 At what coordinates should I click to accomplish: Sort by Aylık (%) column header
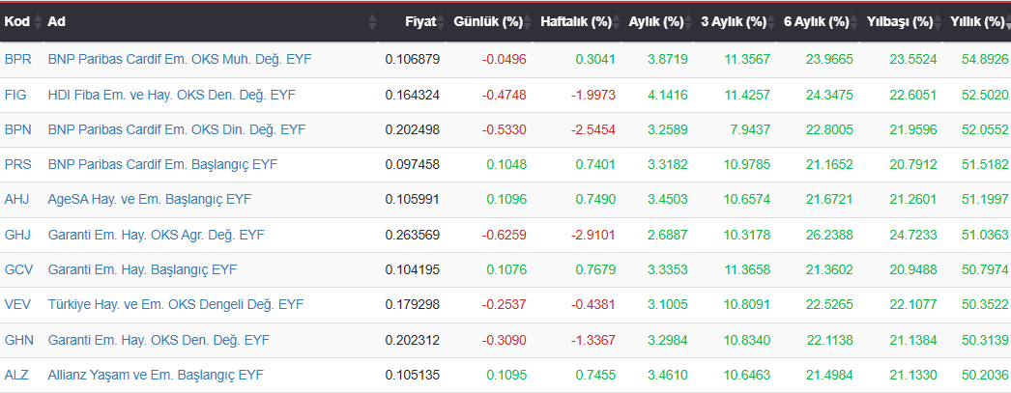coord(656,22)
